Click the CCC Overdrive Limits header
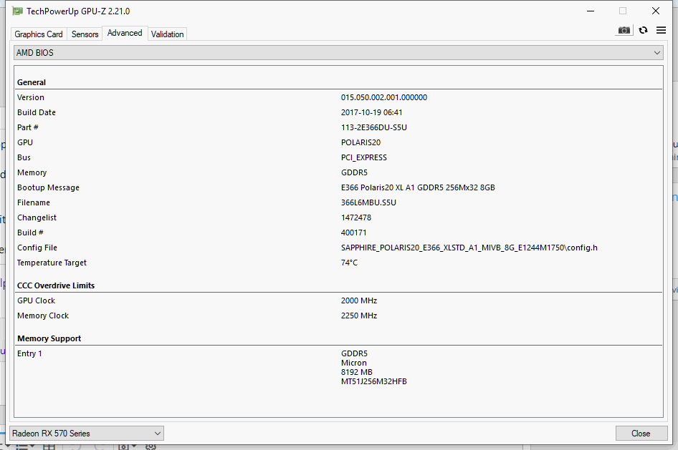Screen dimensions: 678x450 pyautogui.click(x=56, y=285)
